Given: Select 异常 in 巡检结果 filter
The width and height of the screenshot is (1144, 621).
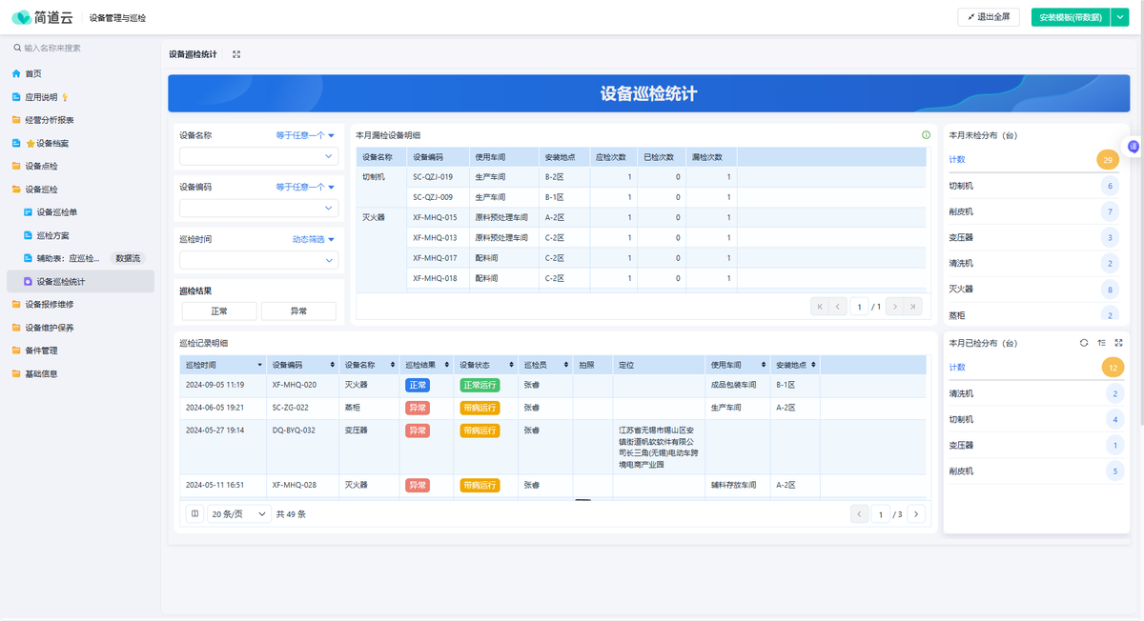Looking at the screenshot, I should pos(298,311).
